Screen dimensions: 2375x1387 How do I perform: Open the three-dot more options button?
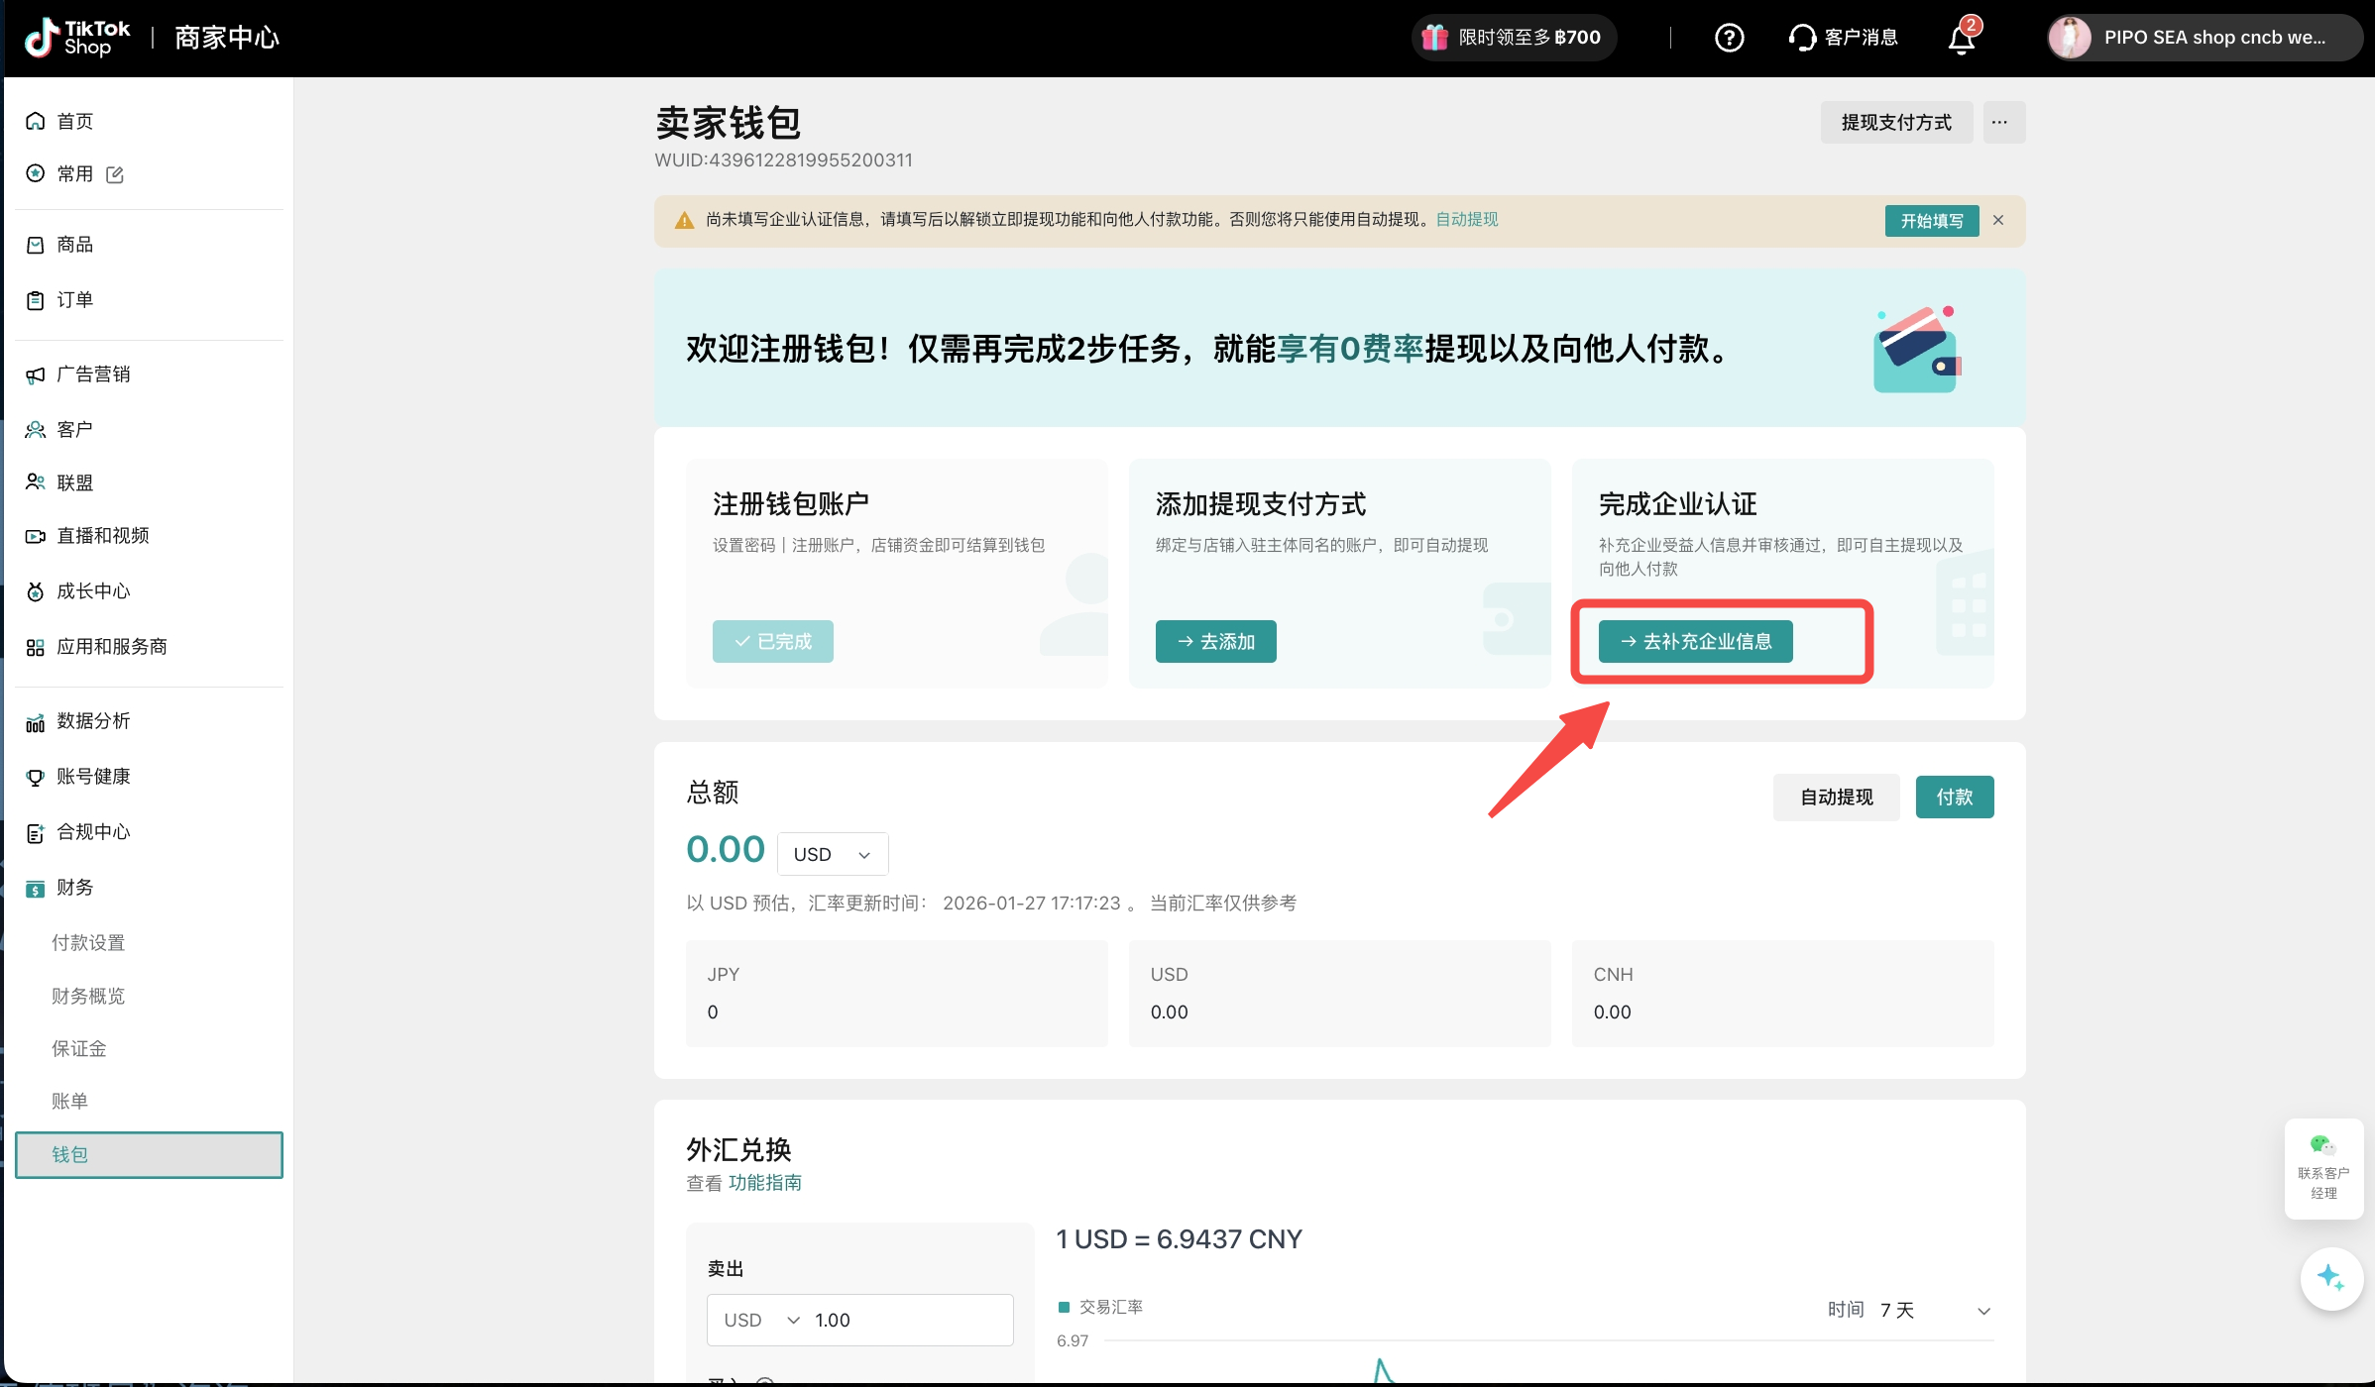(x=2003, y=122)
